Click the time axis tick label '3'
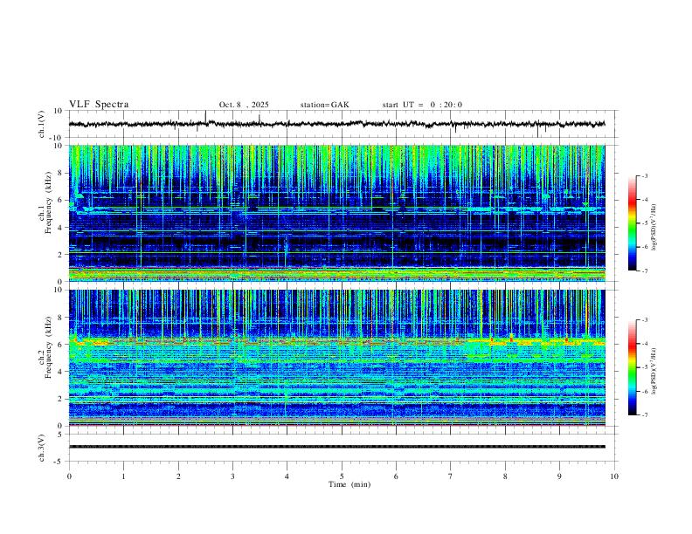This screenshot has width=692, height=534. (x=232, y=476)
